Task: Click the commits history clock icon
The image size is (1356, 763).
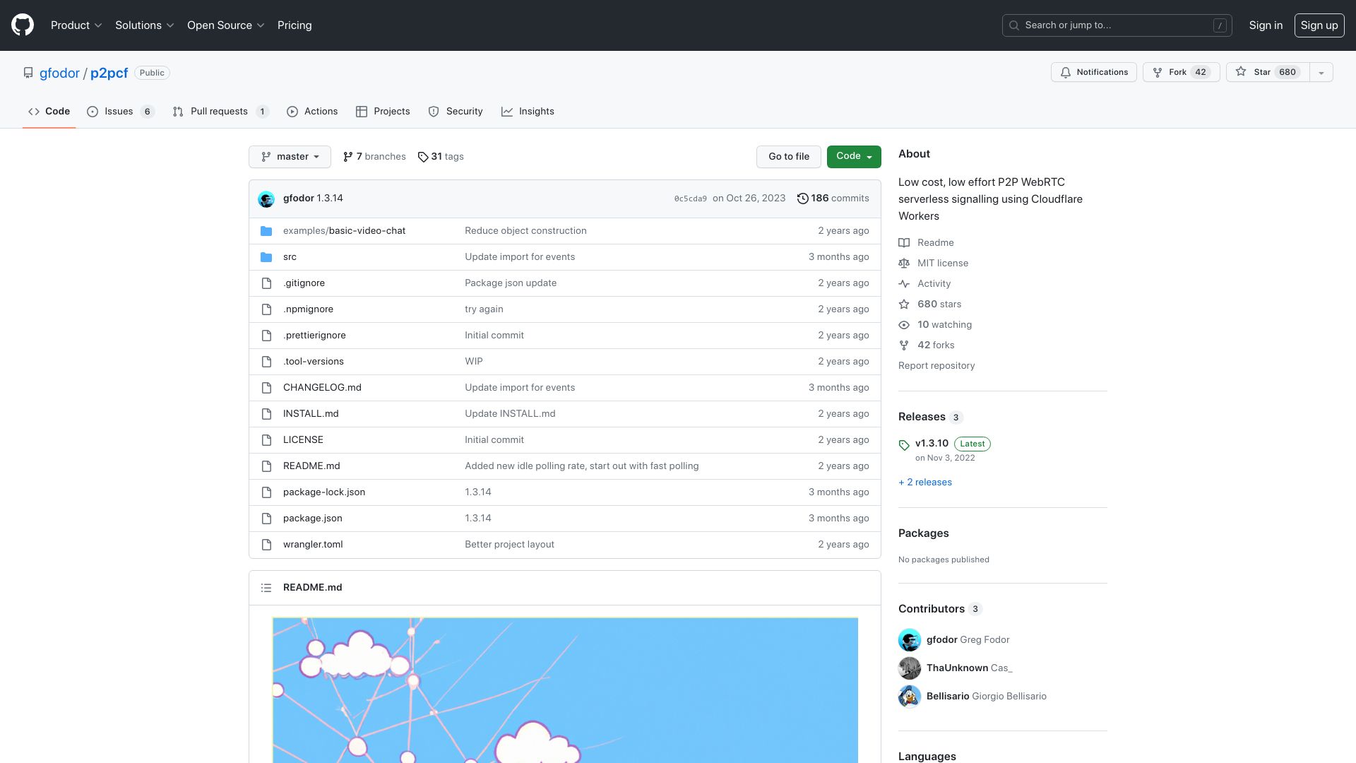Action: 802,199
